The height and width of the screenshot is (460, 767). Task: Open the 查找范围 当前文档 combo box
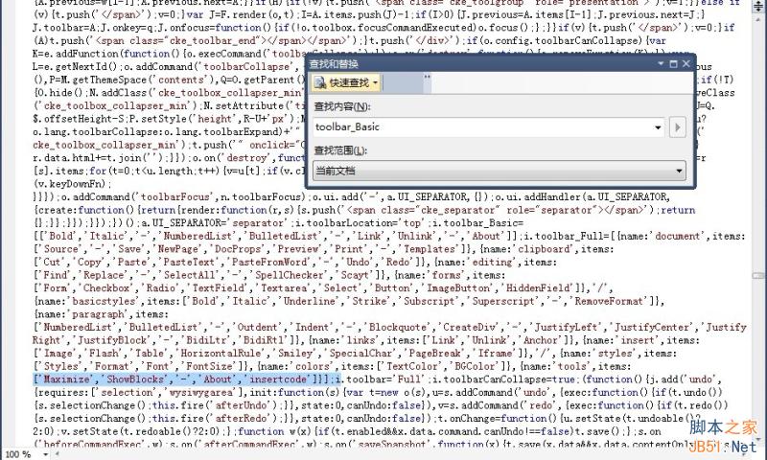coord(499,171)
